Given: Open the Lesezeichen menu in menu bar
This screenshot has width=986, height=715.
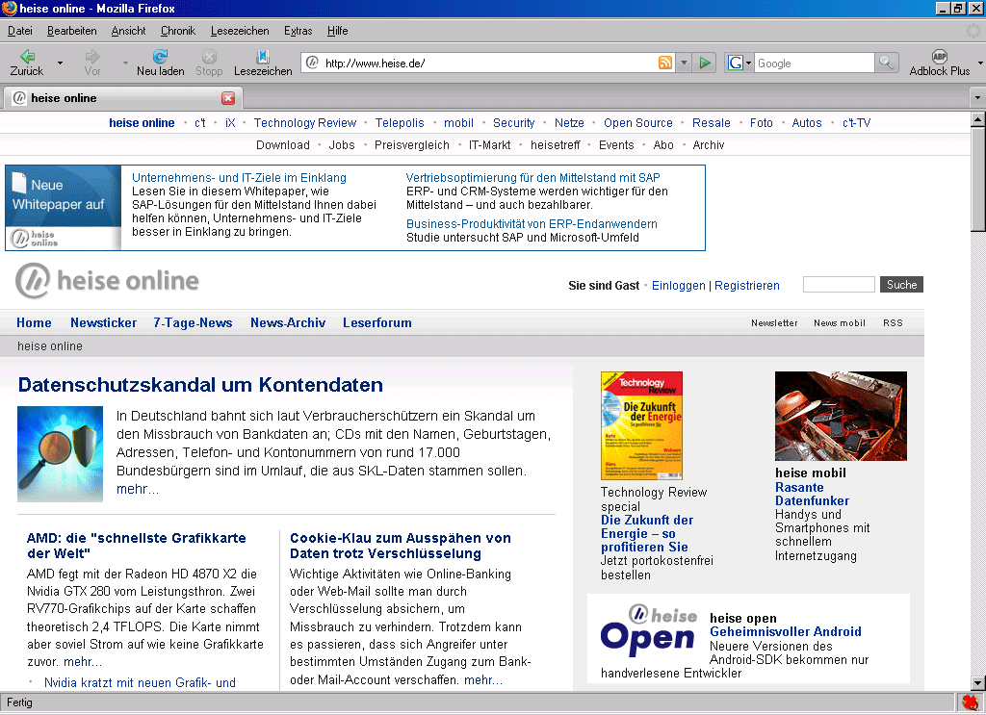Looking at the screenshot, I should tap(240, 31).
